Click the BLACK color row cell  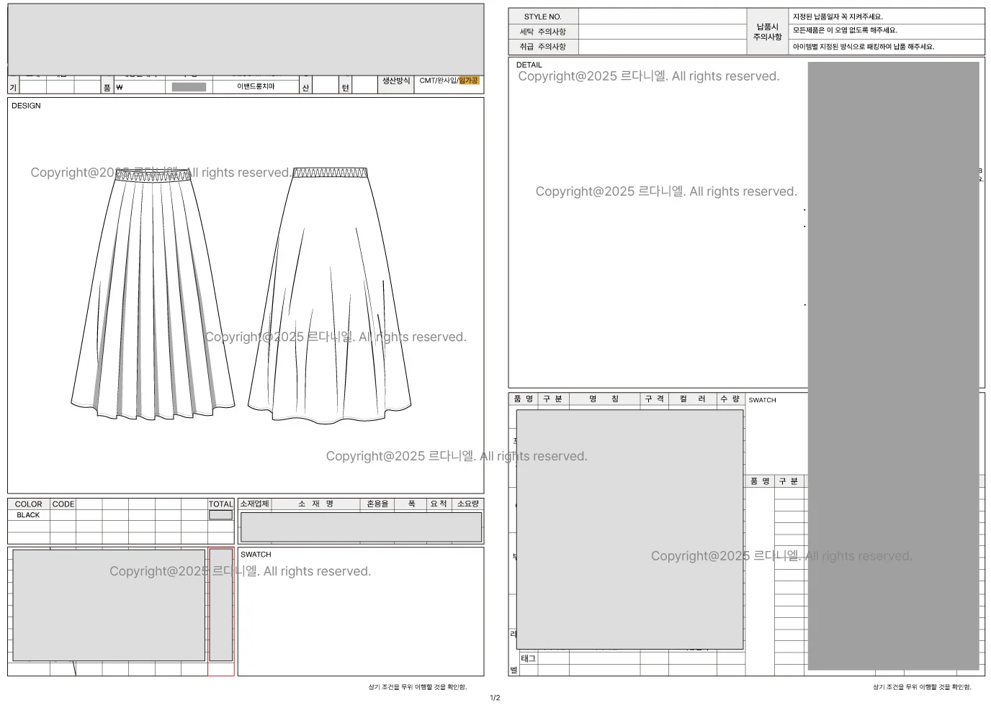28,515
